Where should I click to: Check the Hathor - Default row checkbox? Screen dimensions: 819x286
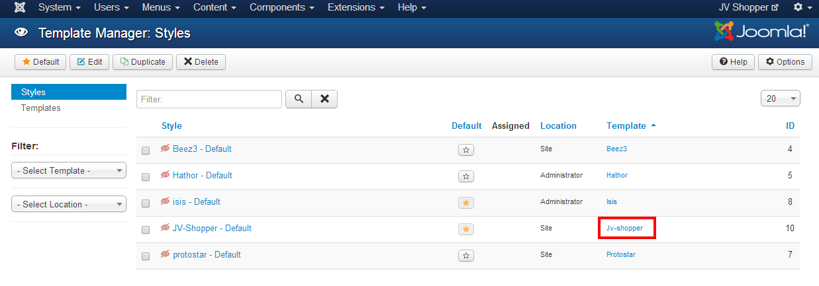146,177
